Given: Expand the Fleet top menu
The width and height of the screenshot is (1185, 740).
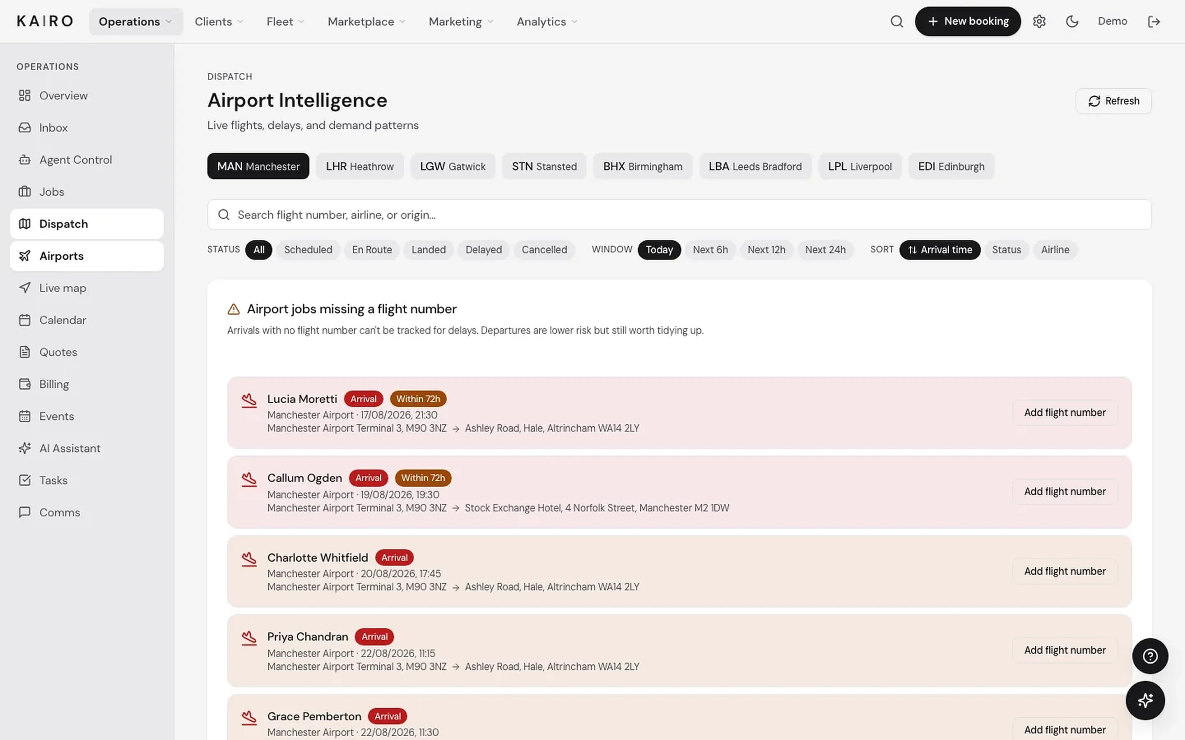Looking at the screenshot, I should [286, 21].
